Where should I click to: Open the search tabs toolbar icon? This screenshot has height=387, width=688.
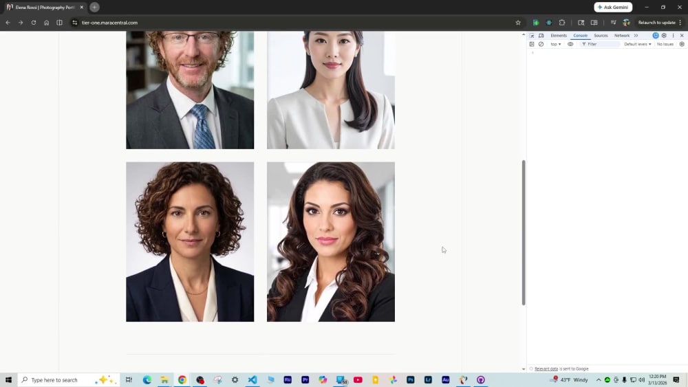click(581, 23)
